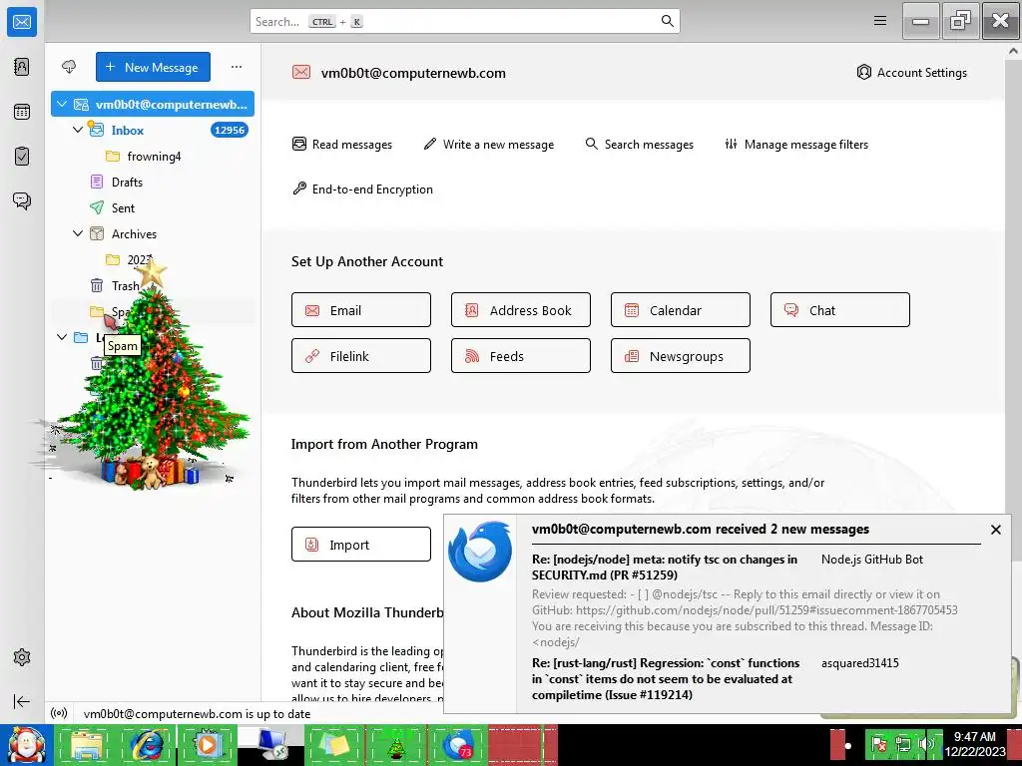Open the Sent folder

tap(123, 208)
